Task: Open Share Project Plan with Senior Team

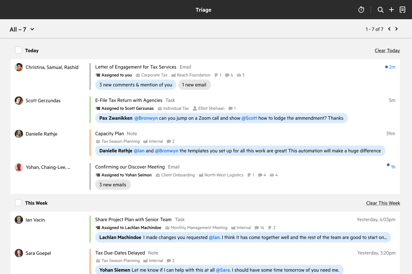Action: click(133, 220)
